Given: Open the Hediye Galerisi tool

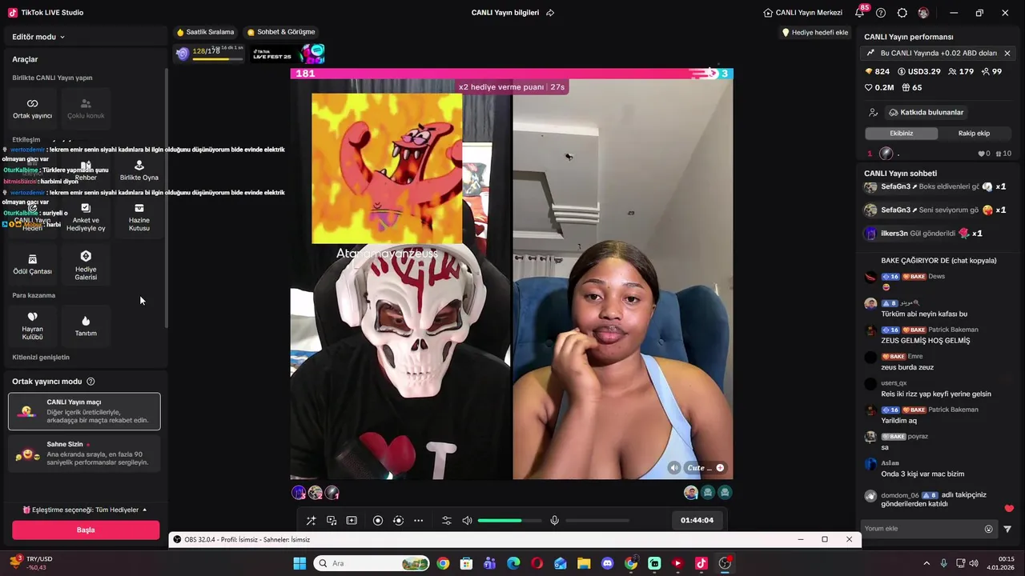Looking at the screenshot, I should (x=86, y=264).
